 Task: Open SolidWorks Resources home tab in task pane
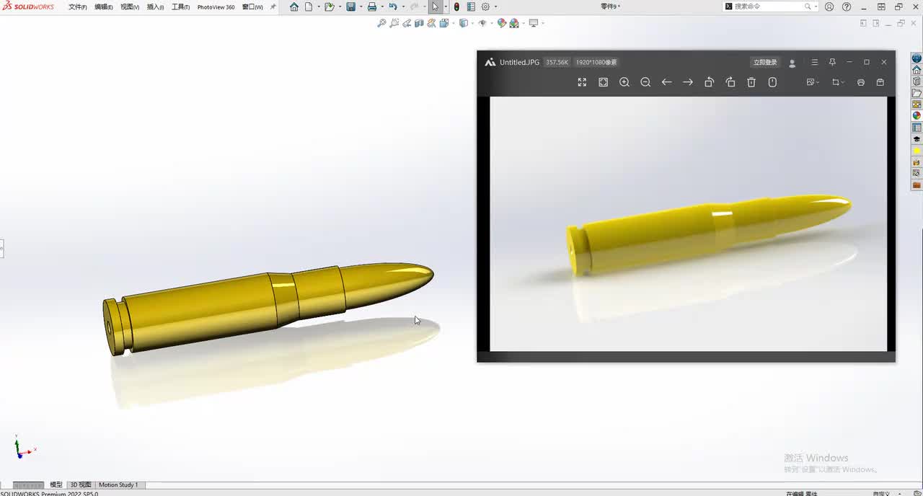(x=917, y=70)
